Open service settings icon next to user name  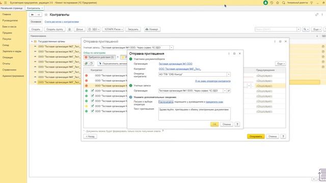tap(311, 3)
